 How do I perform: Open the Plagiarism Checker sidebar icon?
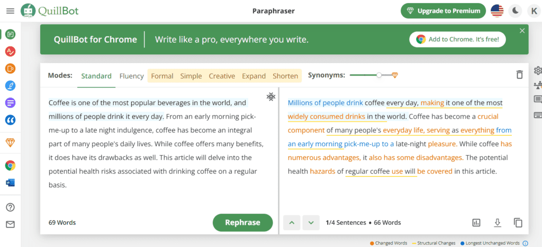tap(11, 69)
